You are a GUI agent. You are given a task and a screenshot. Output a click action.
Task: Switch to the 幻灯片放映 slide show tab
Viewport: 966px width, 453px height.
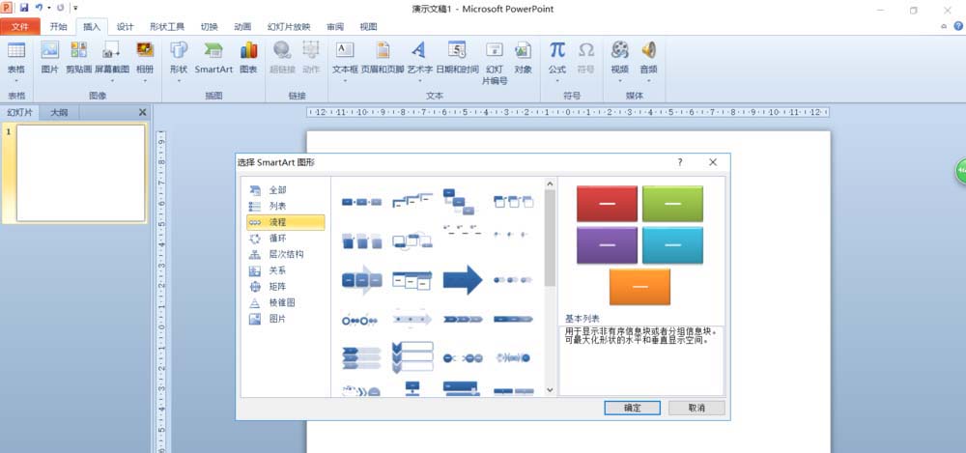click(289, 26)
